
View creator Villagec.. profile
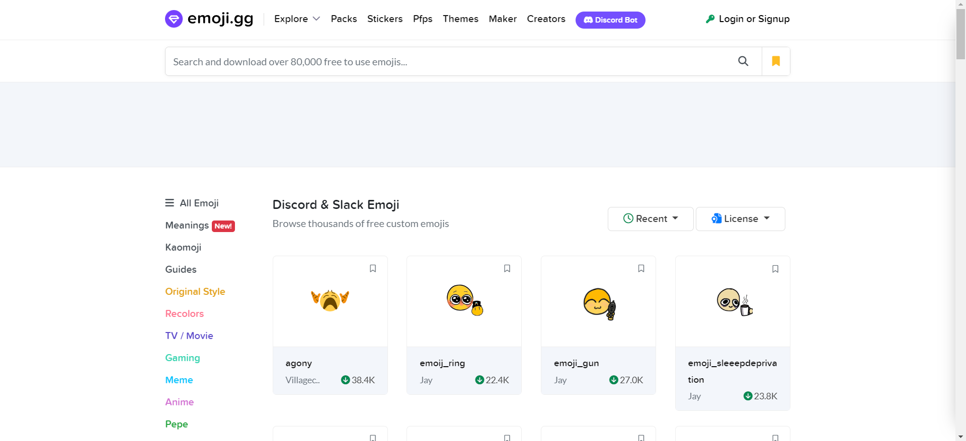point(303,380)
